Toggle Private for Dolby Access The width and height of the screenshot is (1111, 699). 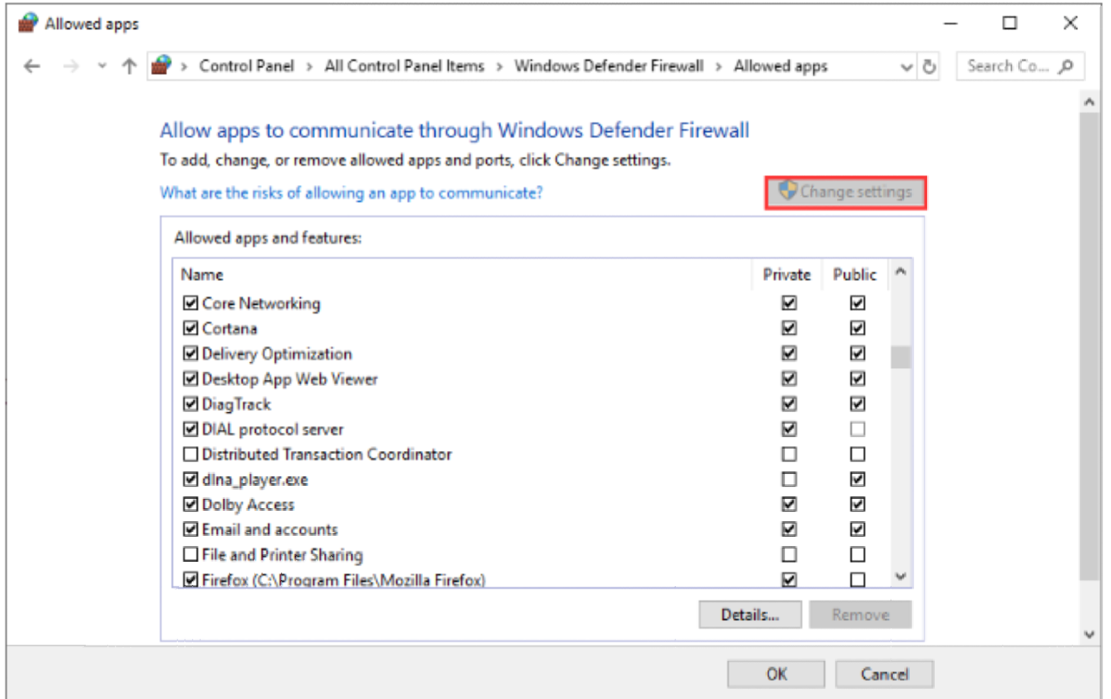[x=789, y=504]
